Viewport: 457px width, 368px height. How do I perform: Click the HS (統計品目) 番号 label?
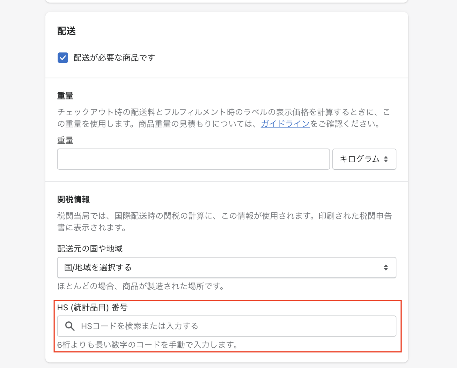92,307
